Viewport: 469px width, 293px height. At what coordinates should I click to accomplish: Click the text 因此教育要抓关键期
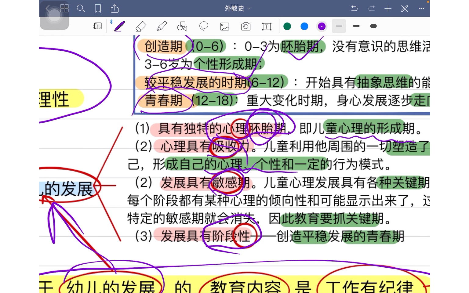coord(326,218)
